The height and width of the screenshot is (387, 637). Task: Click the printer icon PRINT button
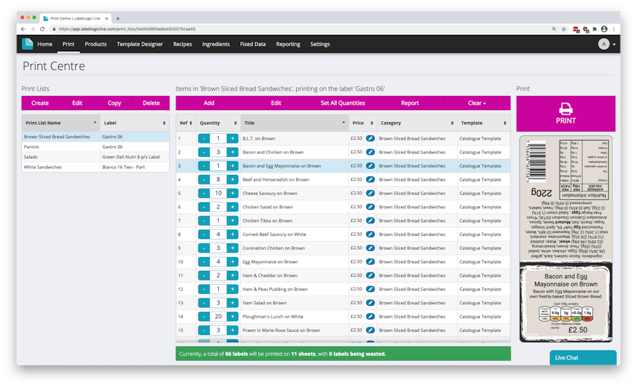566,114
